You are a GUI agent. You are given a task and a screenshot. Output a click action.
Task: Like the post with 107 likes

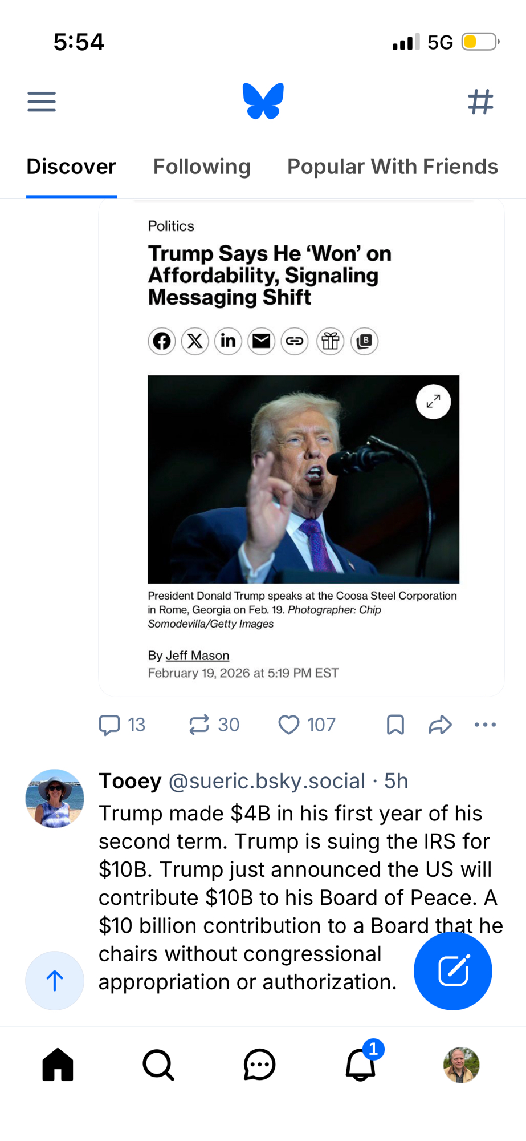(x=289, y=725)
